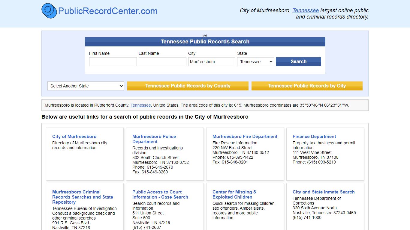Screen dimensions: 410x230
Task: Click the blue Search button
Action: (x=298, y=62)
